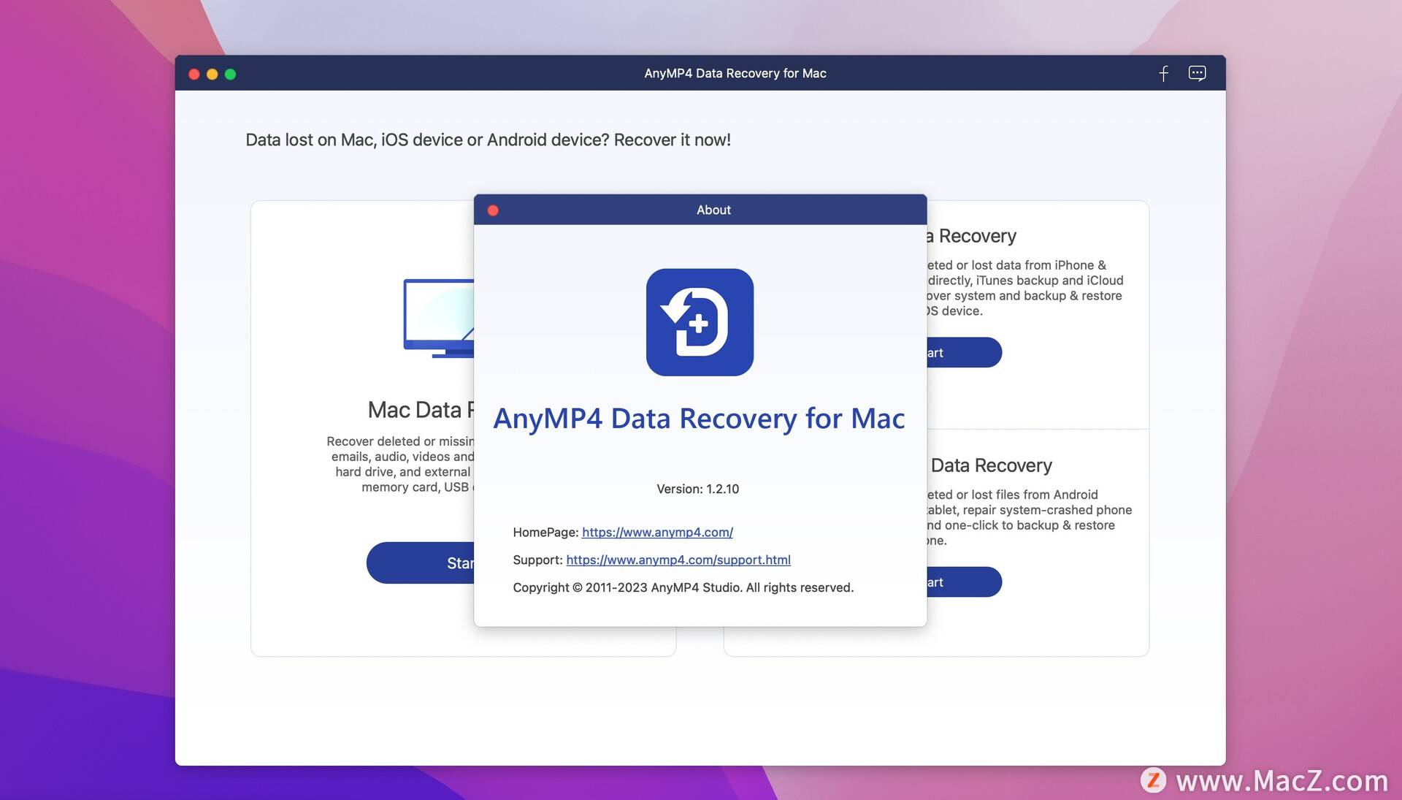Minimize main window with yellow button
Screen dimensions: 1402x800
pyautogui.click(x=212, y=74)
